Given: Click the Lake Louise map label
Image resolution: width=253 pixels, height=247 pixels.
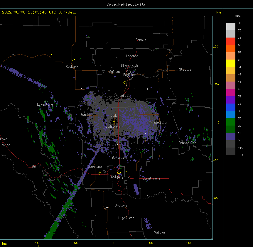Looking at the screenshot, I should [5, 142].
